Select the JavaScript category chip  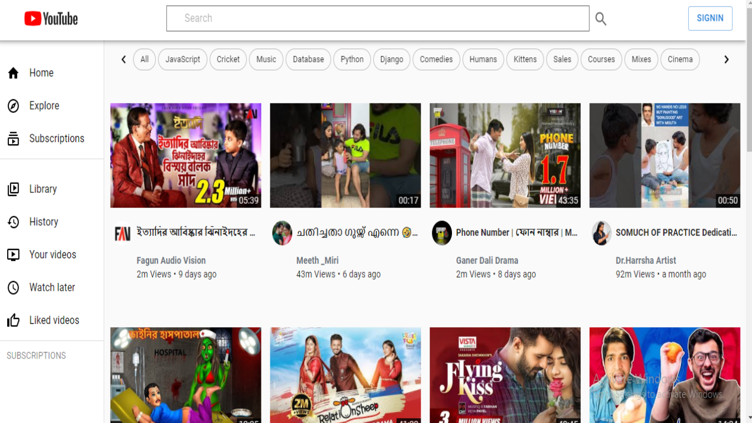pyautogui.click(x=183, y=59)
